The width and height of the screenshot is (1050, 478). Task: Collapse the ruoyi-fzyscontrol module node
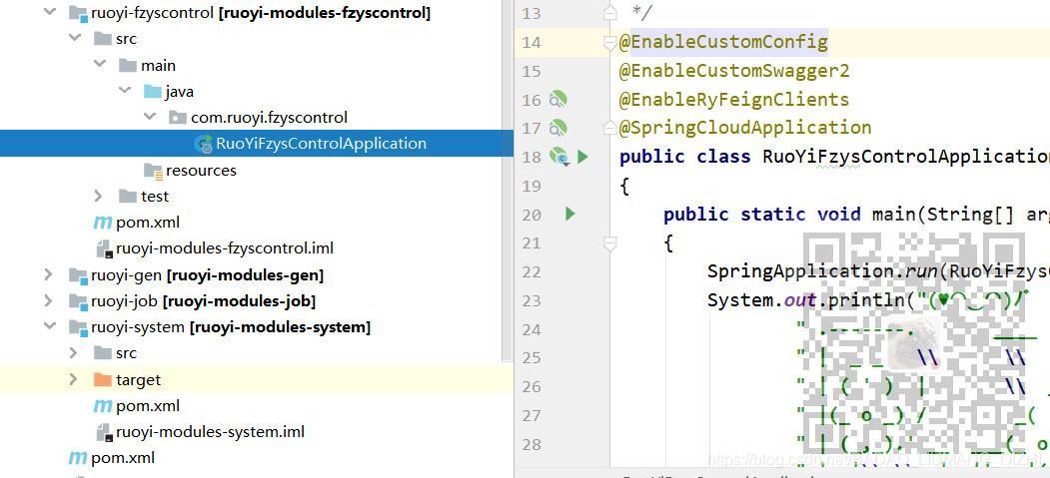point(50,12)
